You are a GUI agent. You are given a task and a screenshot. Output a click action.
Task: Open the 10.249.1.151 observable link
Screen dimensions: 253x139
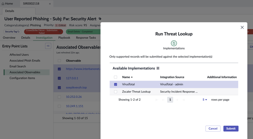click(75, 106)
